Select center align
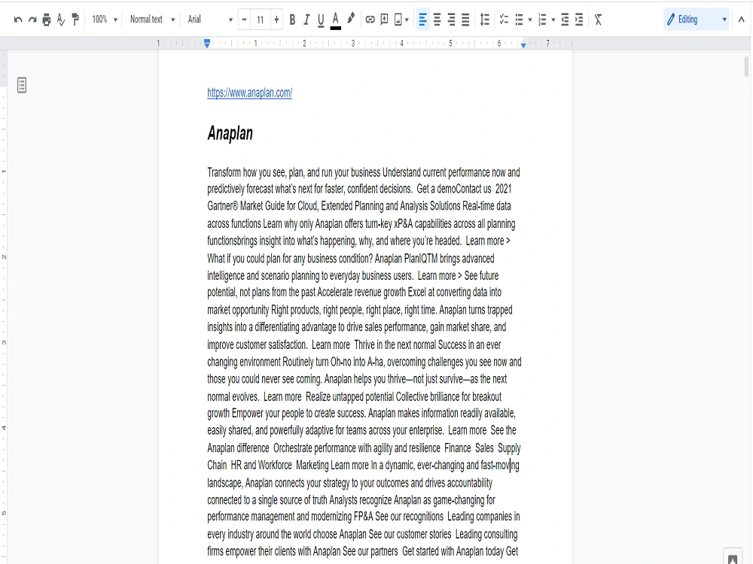753x564 pixels. 437,20
